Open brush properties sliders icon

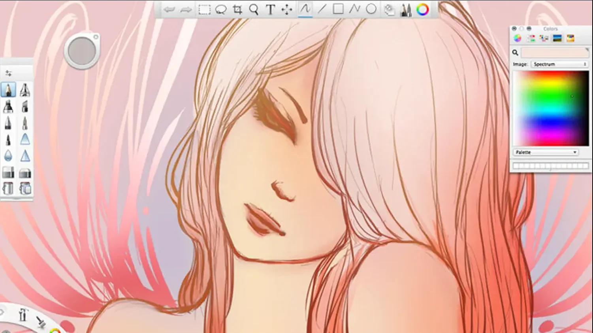pyautogui.click(x=8, y=73)
